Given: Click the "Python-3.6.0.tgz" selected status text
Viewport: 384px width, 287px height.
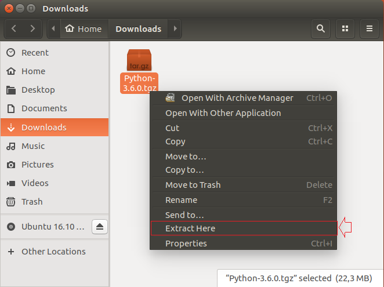Looking at the screenshot, I should (299, 278).
